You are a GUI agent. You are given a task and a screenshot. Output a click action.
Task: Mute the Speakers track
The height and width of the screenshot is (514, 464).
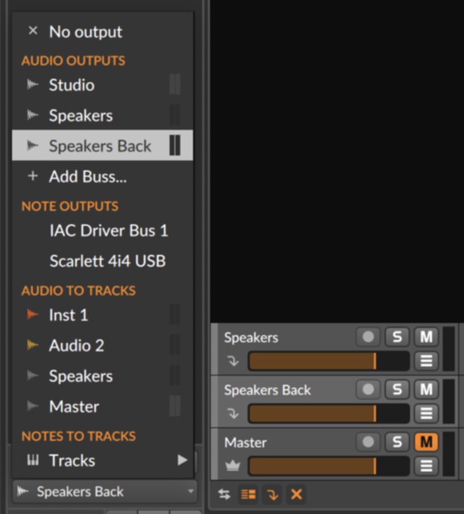click(x=426, y=337)
